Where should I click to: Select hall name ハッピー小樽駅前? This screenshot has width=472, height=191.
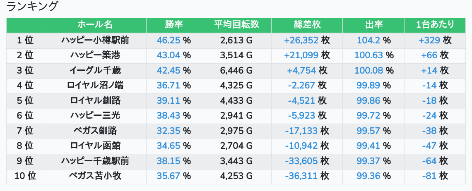[x=95, y=40]
